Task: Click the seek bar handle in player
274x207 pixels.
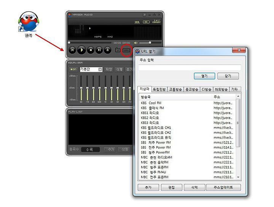Action: click(69, 43)
